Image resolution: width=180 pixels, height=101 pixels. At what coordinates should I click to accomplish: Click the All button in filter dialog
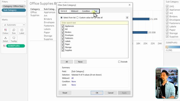point(67,62)
